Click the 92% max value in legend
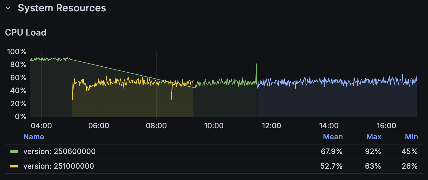This screenshot has height=180, width=428. point(375,152)
